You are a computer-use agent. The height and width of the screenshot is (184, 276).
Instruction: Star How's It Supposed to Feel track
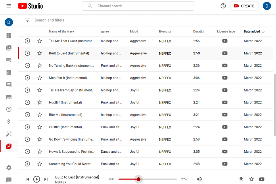point(40,152)
